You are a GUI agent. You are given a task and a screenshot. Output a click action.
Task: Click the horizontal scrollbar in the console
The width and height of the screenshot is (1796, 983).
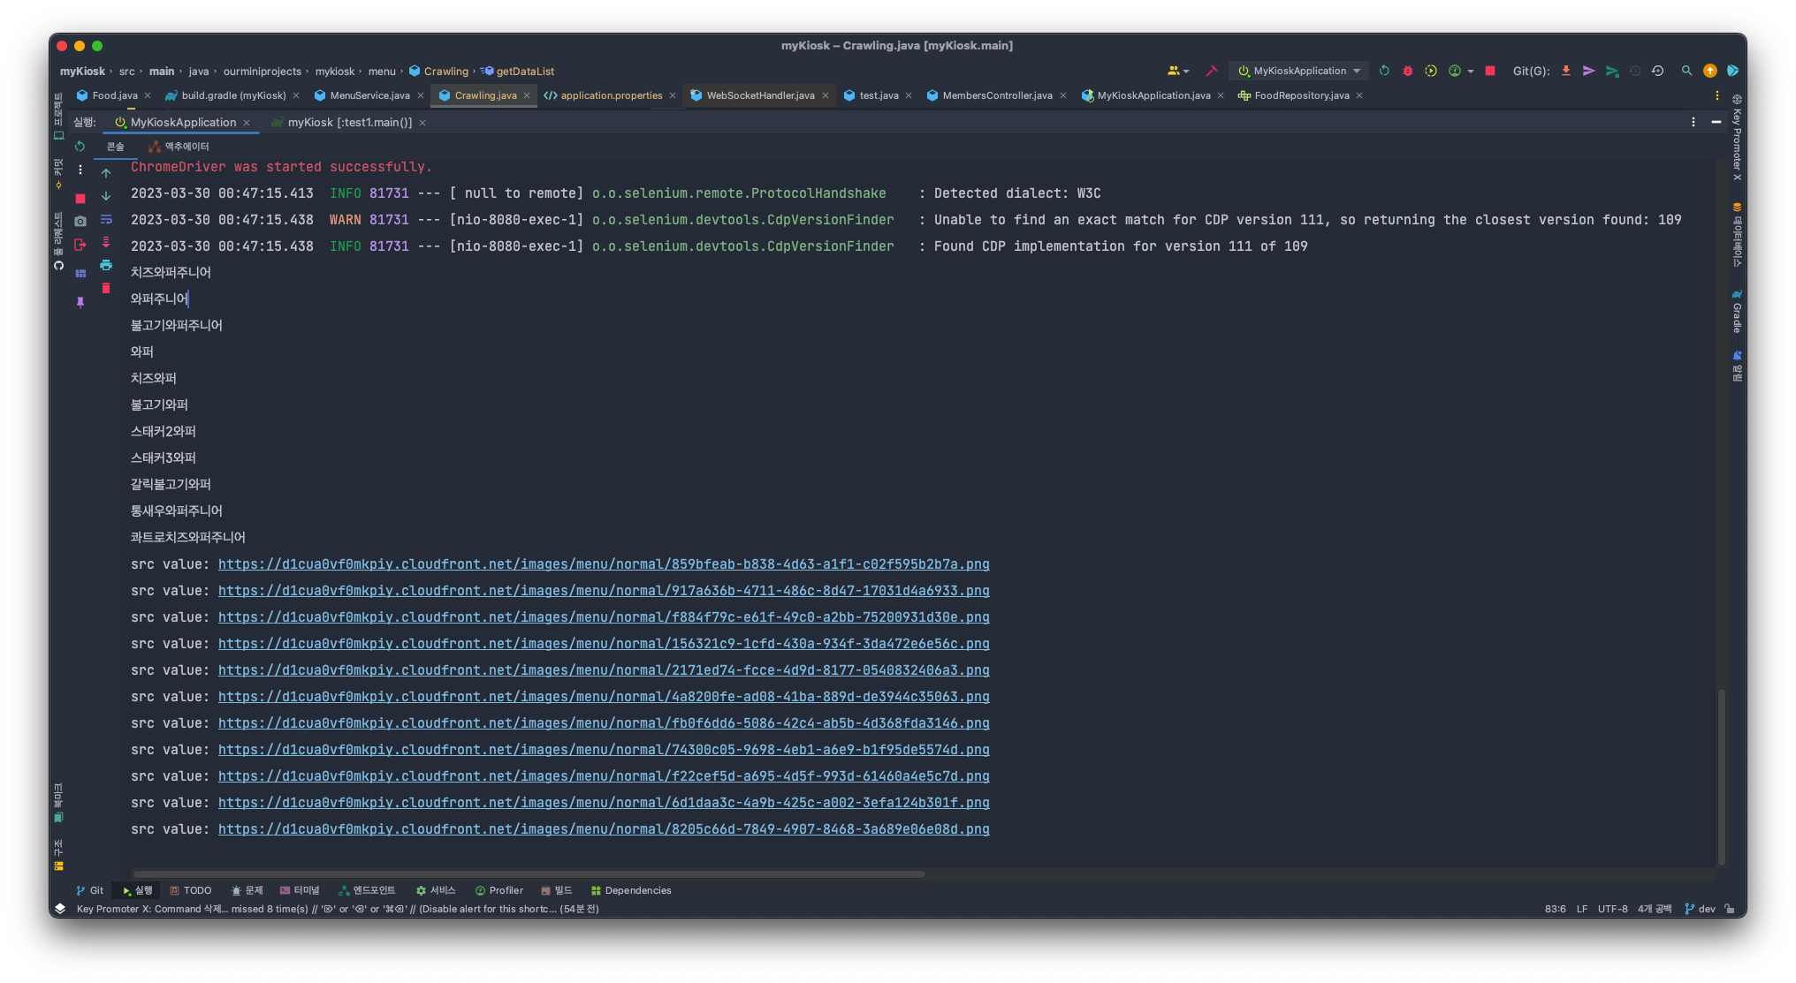coord(529,874)
